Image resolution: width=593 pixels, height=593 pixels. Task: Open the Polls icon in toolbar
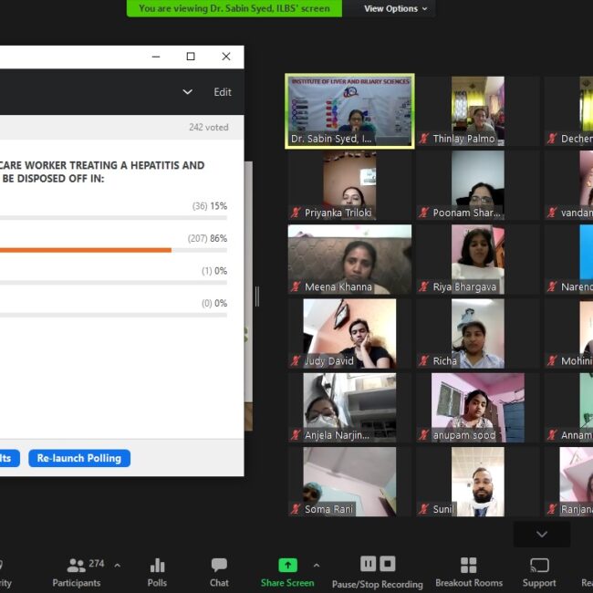click(x=157, y=566)
